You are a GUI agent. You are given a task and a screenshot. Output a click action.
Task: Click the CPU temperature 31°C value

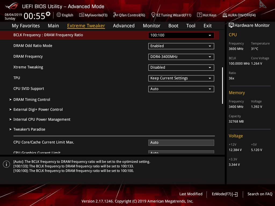pyautogui.click(x=255, y=49)
